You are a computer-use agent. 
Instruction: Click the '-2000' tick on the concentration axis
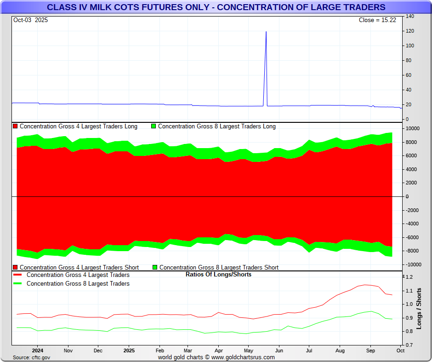(x=412, y=210)
